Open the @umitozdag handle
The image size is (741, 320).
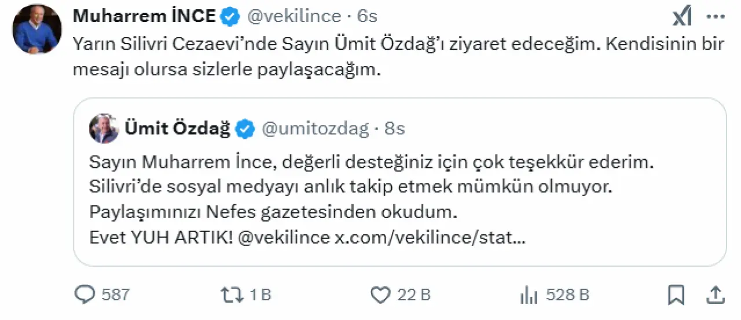pyautogui.click(x=316, y=128)
